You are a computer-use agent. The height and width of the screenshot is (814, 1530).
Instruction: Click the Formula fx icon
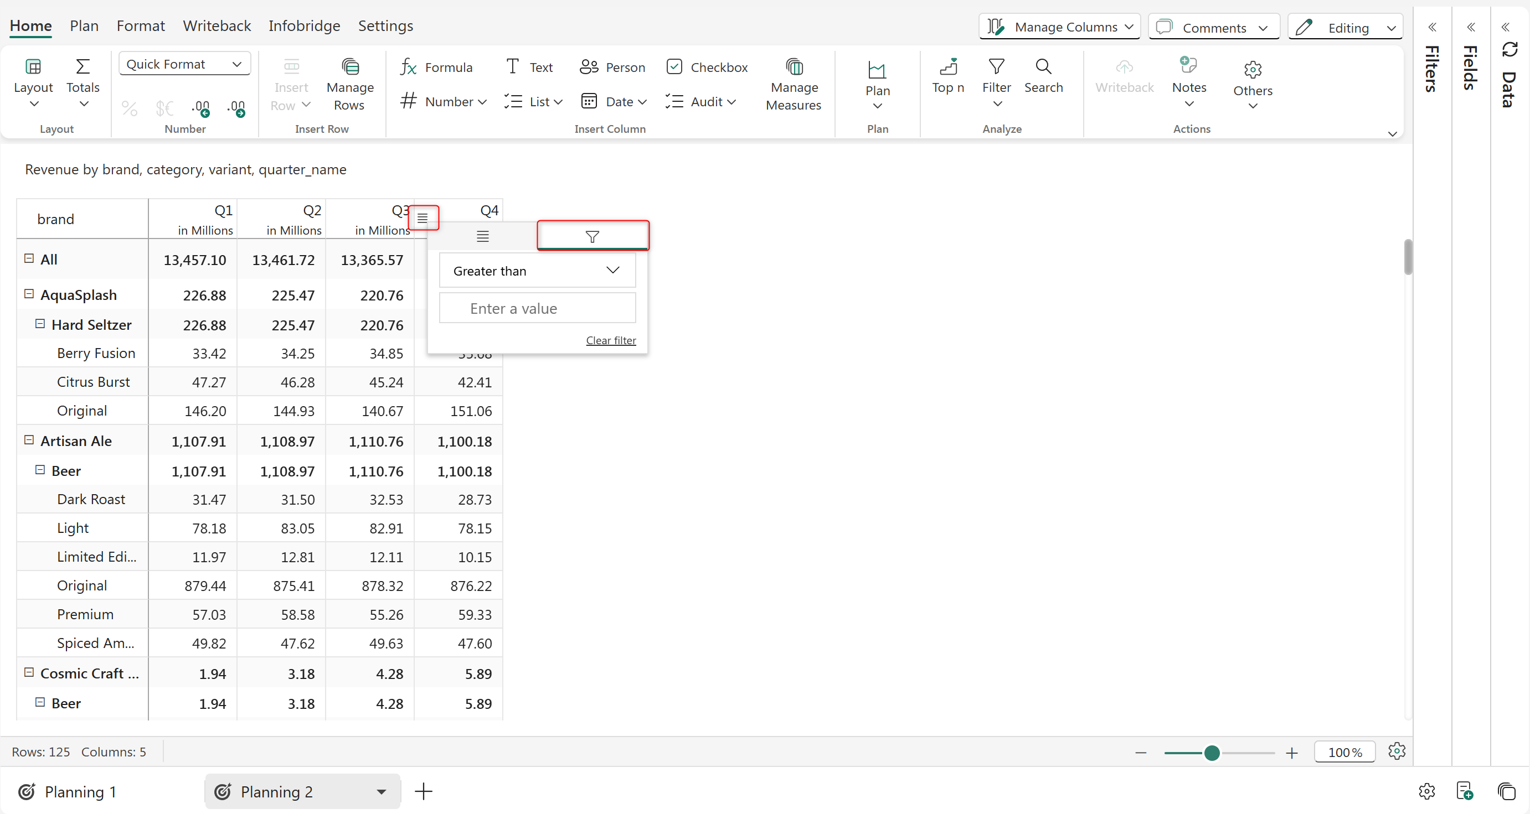pos(408,67)
